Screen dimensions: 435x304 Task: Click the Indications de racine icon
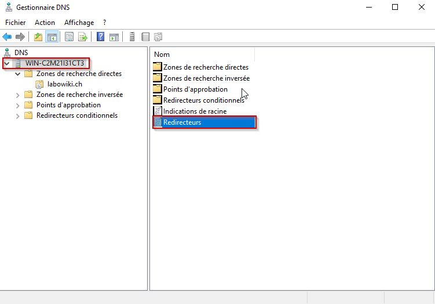tap(158, 111)
